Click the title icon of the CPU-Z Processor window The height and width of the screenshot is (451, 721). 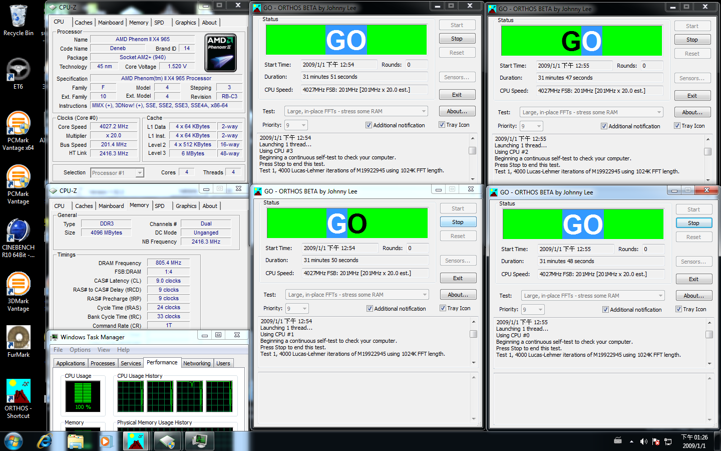[53, 8]
